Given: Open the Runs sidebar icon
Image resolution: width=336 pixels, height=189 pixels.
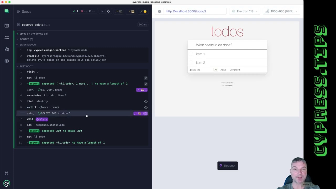Looking at the screenshot, I should 7,38.
